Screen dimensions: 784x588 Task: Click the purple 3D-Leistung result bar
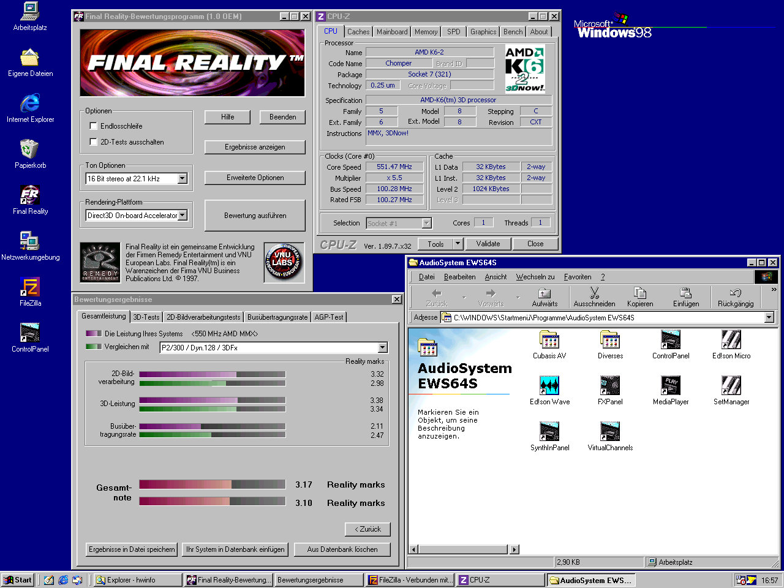tap(212, 401)
